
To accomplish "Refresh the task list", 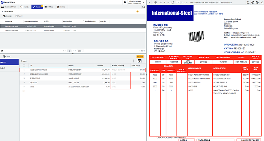I will pos(2,51).
